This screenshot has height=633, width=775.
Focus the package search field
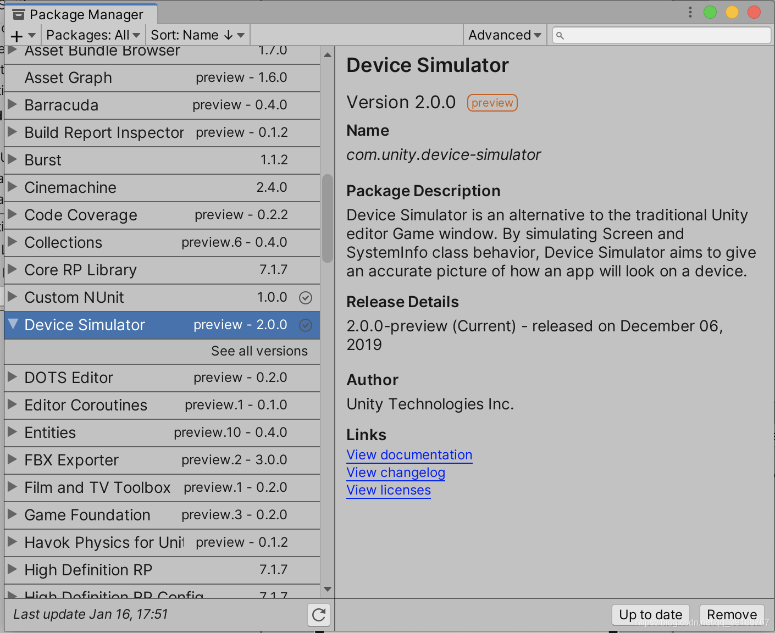point(662,35)
